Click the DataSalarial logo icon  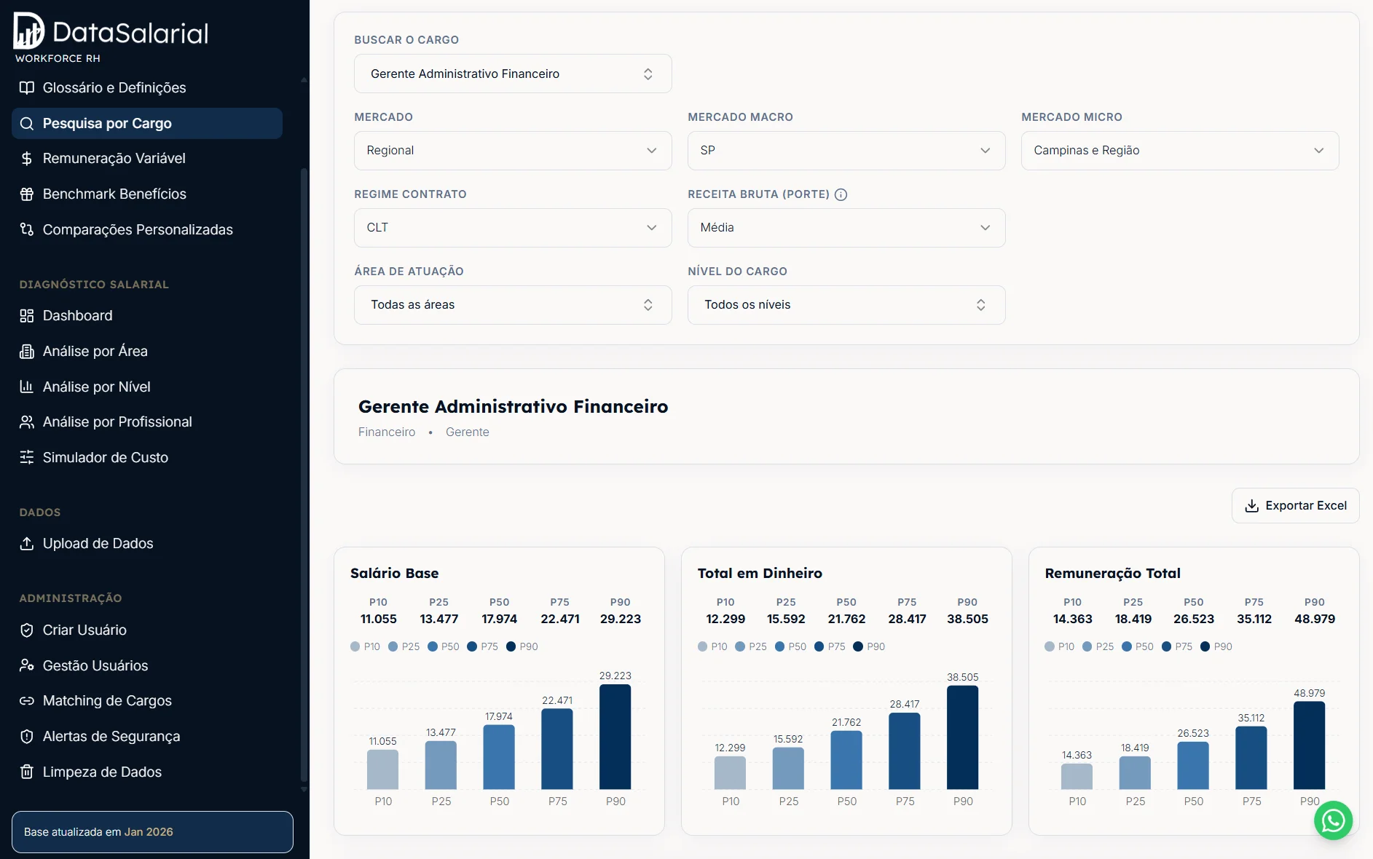pos(29,31)
